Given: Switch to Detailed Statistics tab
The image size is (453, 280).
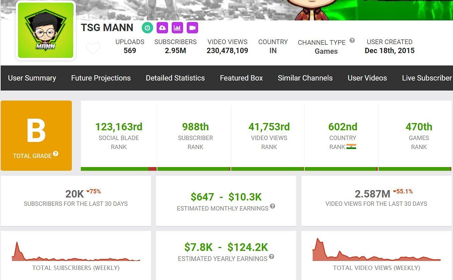Looking at the screenshot, I should [175, 78].
